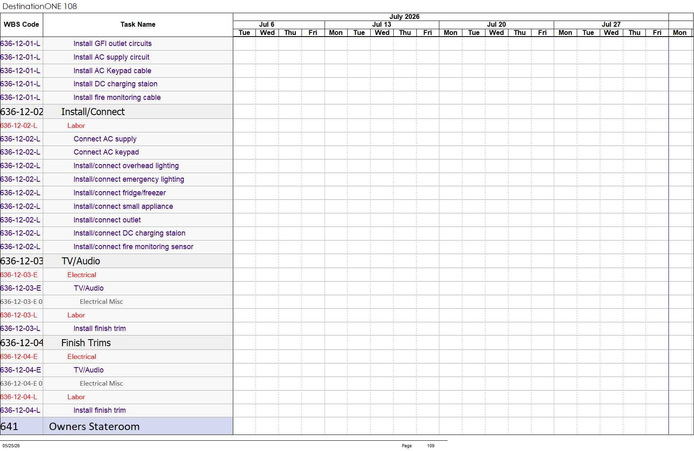694x451 pixels.
Task: Select 'Electrical' in the 636-12-03-E row
Action: coord(82,275)
